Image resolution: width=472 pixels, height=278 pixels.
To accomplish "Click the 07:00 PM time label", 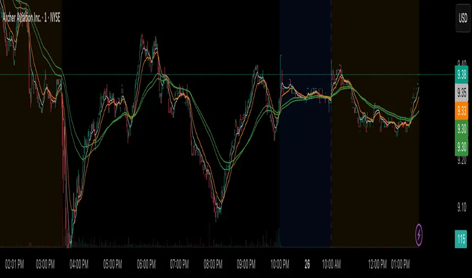I will (x=179, y=264).
